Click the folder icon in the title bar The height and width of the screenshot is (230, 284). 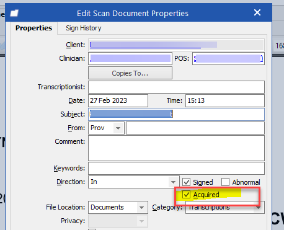click(x=14, y=13)
